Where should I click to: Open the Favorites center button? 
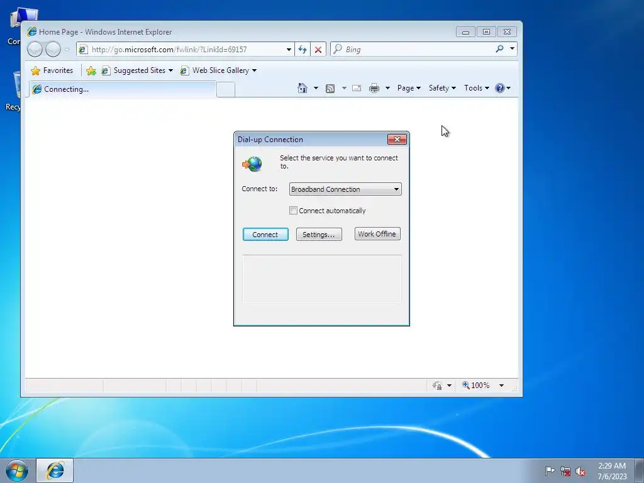(x=52, y=70)
